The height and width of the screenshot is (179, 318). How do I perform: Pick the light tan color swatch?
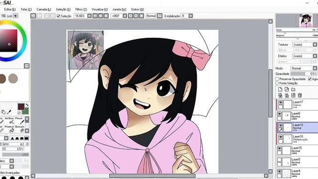point(13,79)
